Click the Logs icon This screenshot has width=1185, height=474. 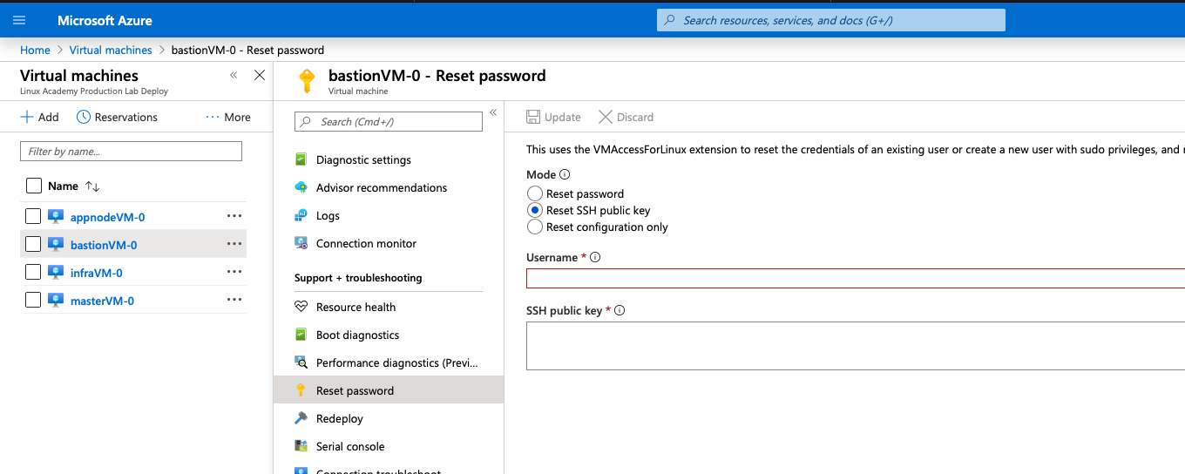[301, 215]
